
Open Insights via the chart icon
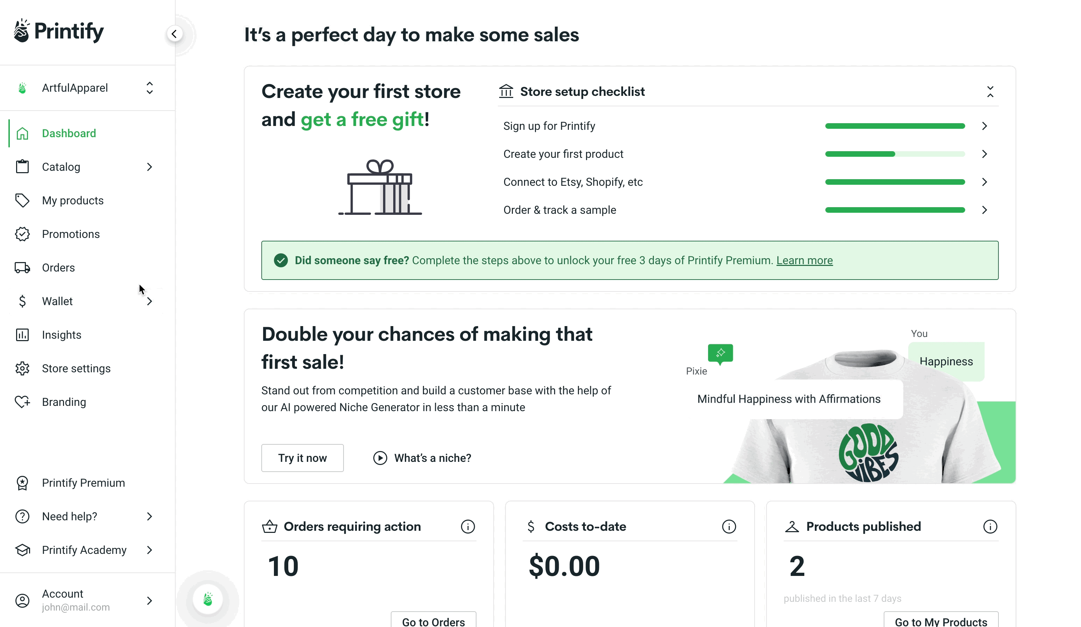22,335
